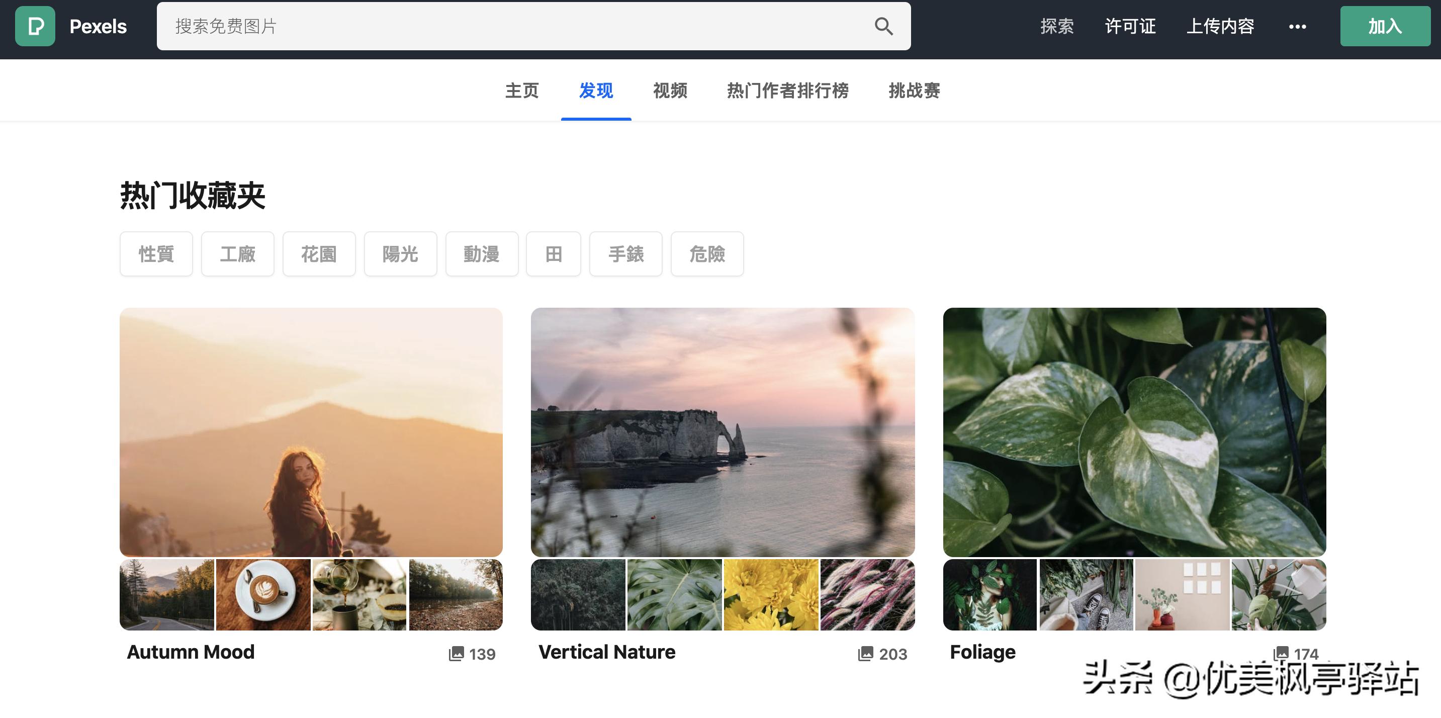The height and width of the screenshot is (718, 1441).
Task: Click photo count icon for Autumn Mood
Action: click(x=457, y=654)
